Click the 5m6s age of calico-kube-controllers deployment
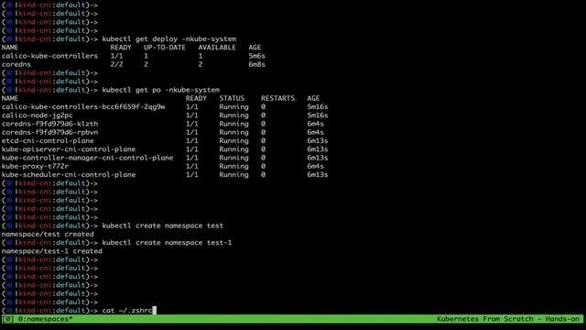The image size is (586, 330). click(256, 56)
